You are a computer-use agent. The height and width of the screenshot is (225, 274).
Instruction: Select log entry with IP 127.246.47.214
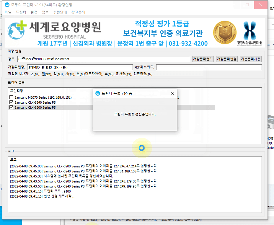[x=83, y=166]
